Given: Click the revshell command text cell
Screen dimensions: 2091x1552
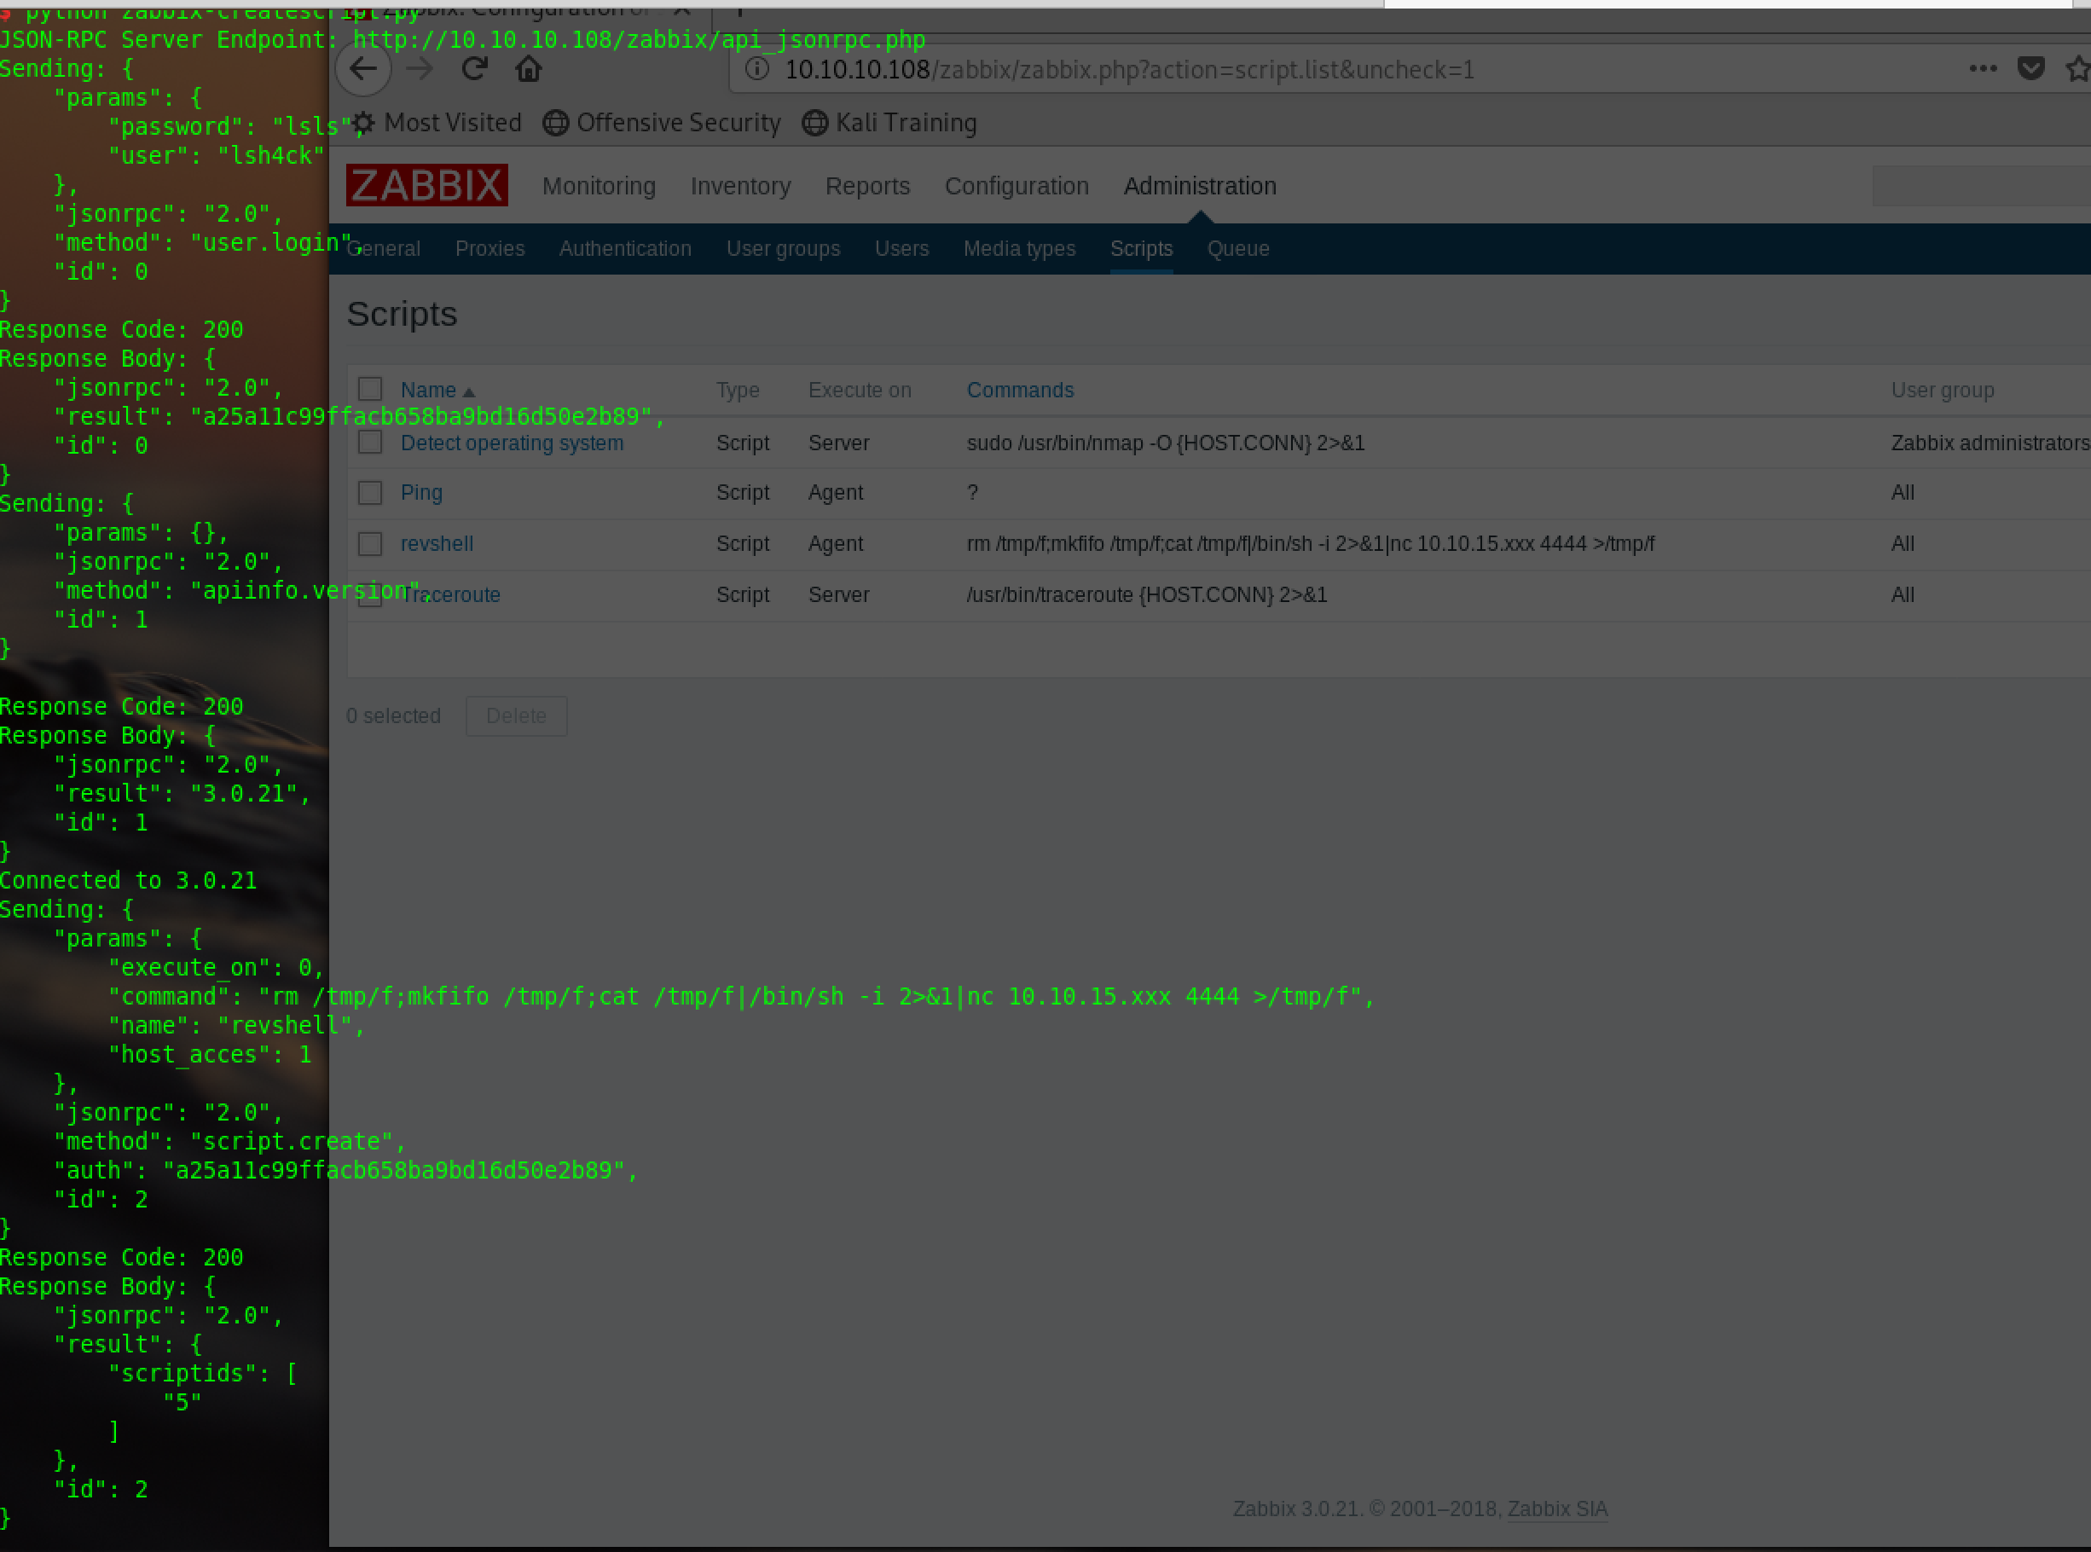Looking at the screenshot, I should tap(1310, 543).
